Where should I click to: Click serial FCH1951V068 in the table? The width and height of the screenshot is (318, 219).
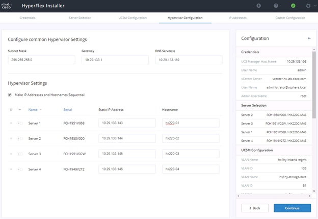(74, 123)
